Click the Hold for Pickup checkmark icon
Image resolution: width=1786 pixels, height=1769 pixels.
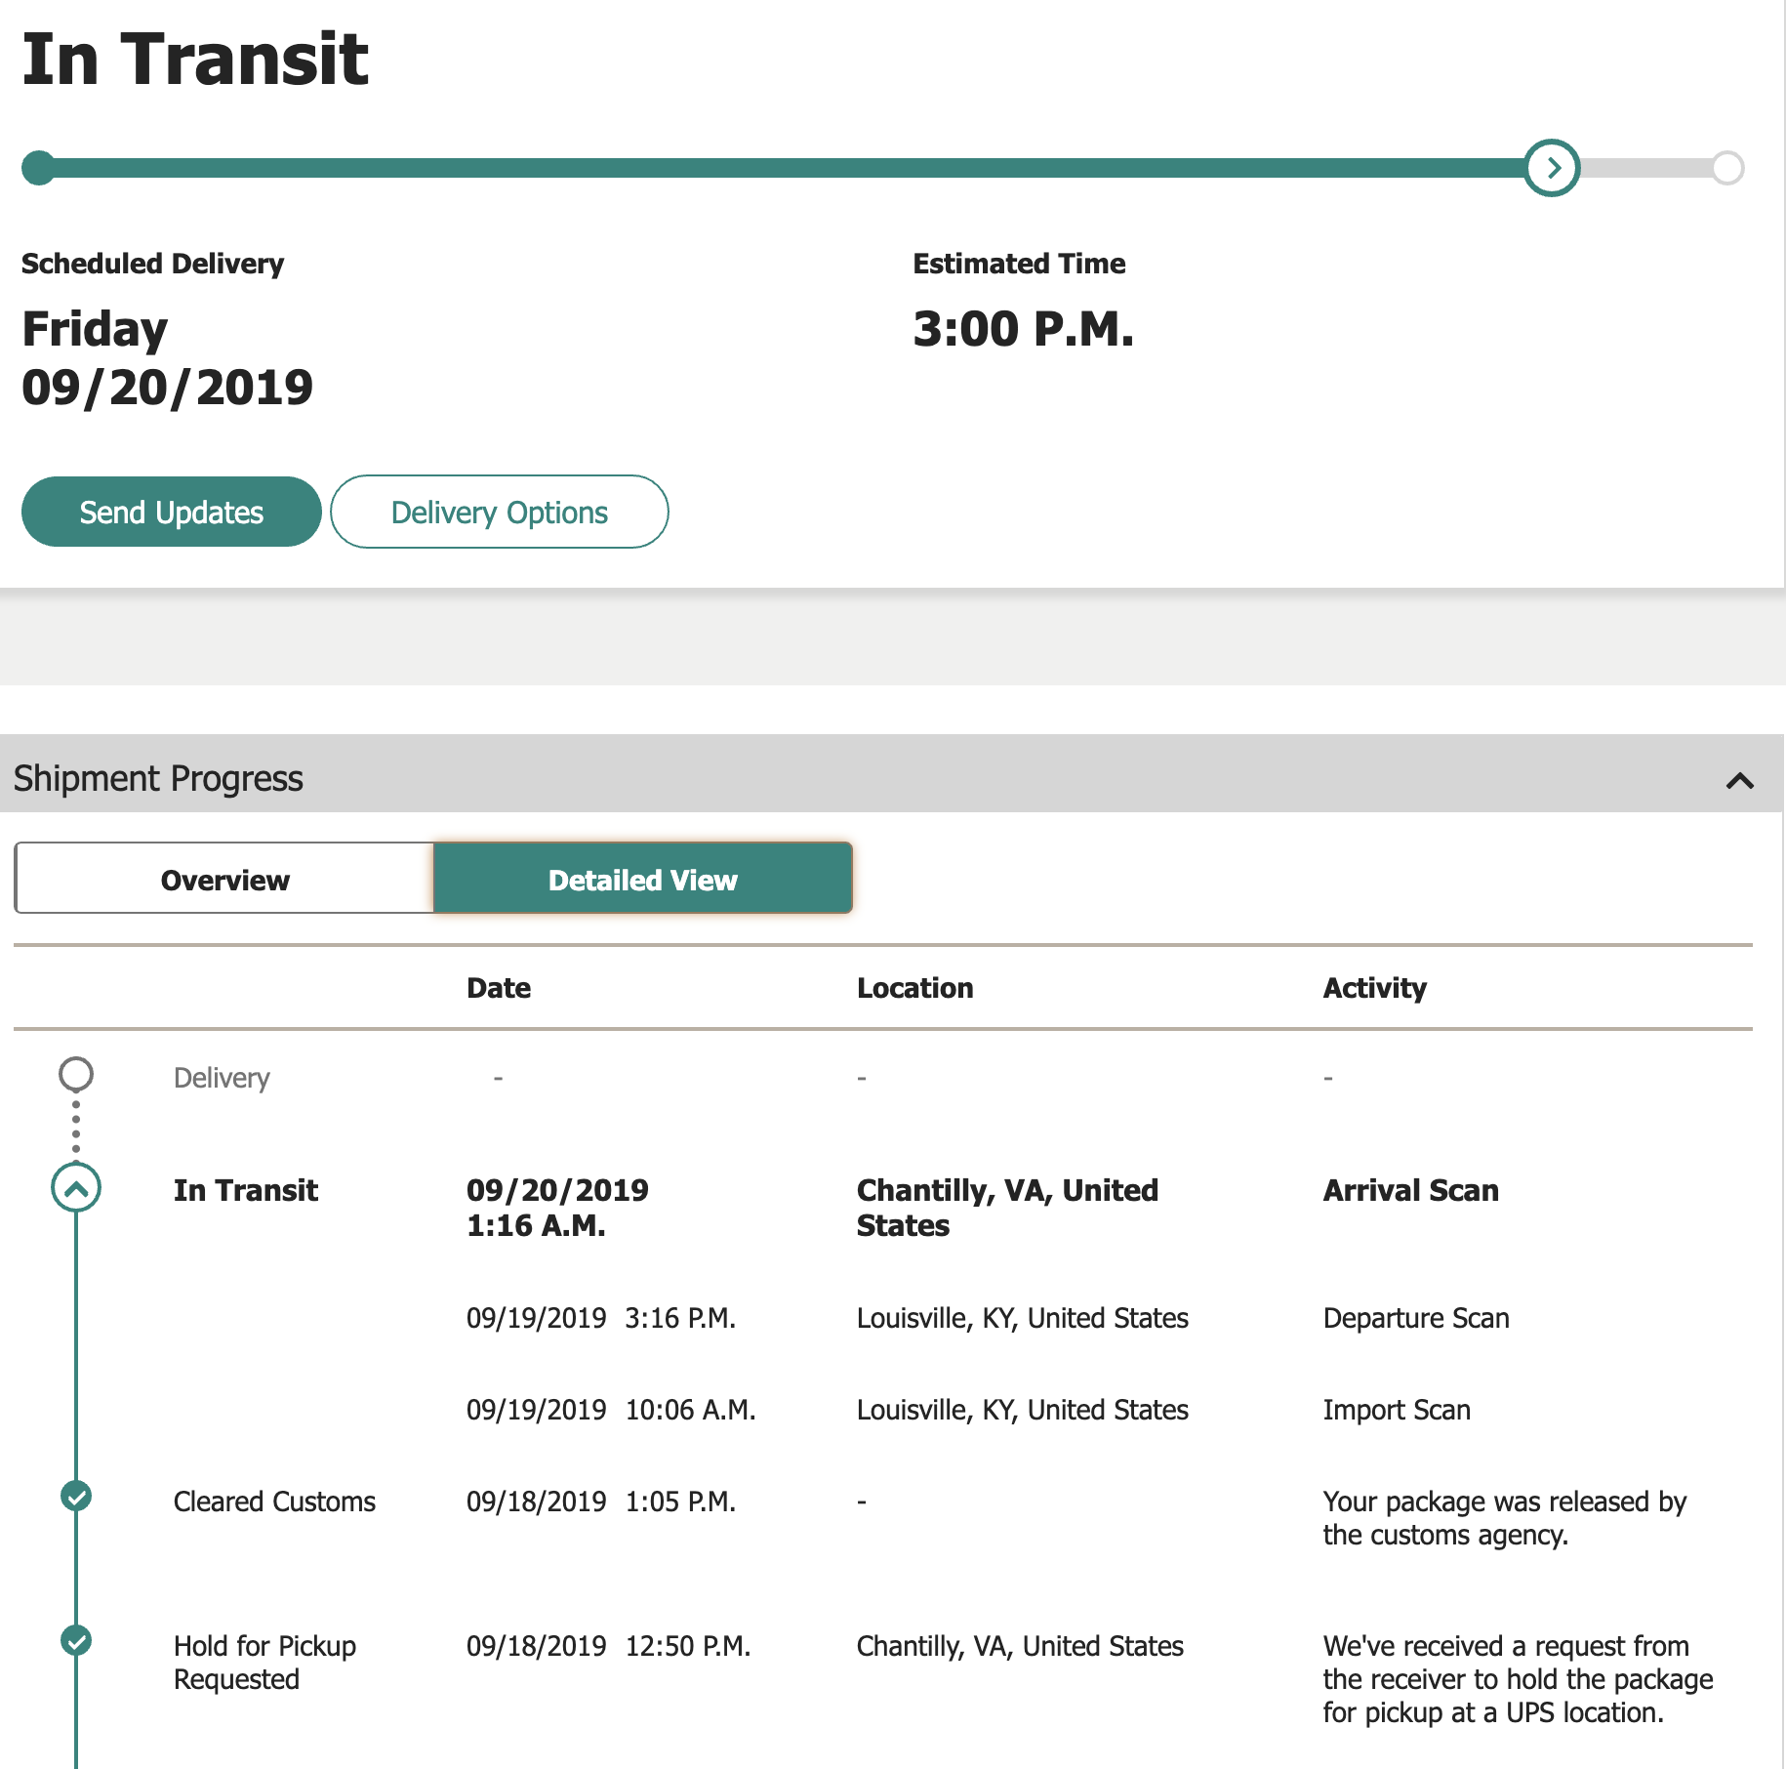pos(76,1640)
